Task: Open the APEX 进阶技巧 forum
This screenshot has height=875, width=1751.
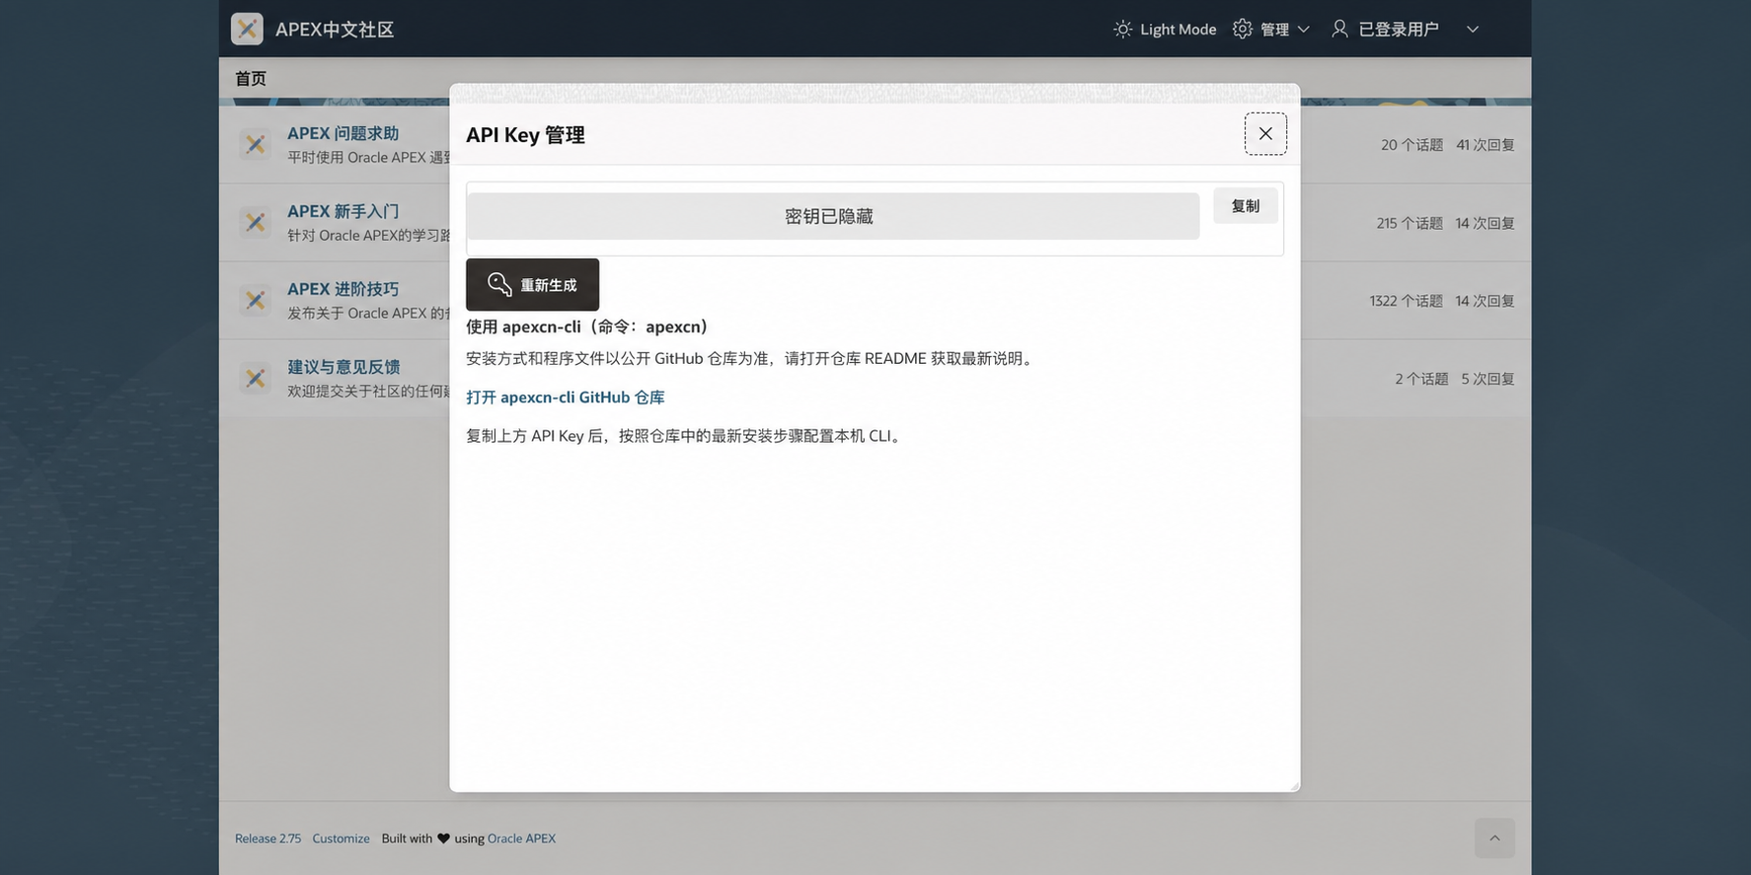Action: pos(343,289)
